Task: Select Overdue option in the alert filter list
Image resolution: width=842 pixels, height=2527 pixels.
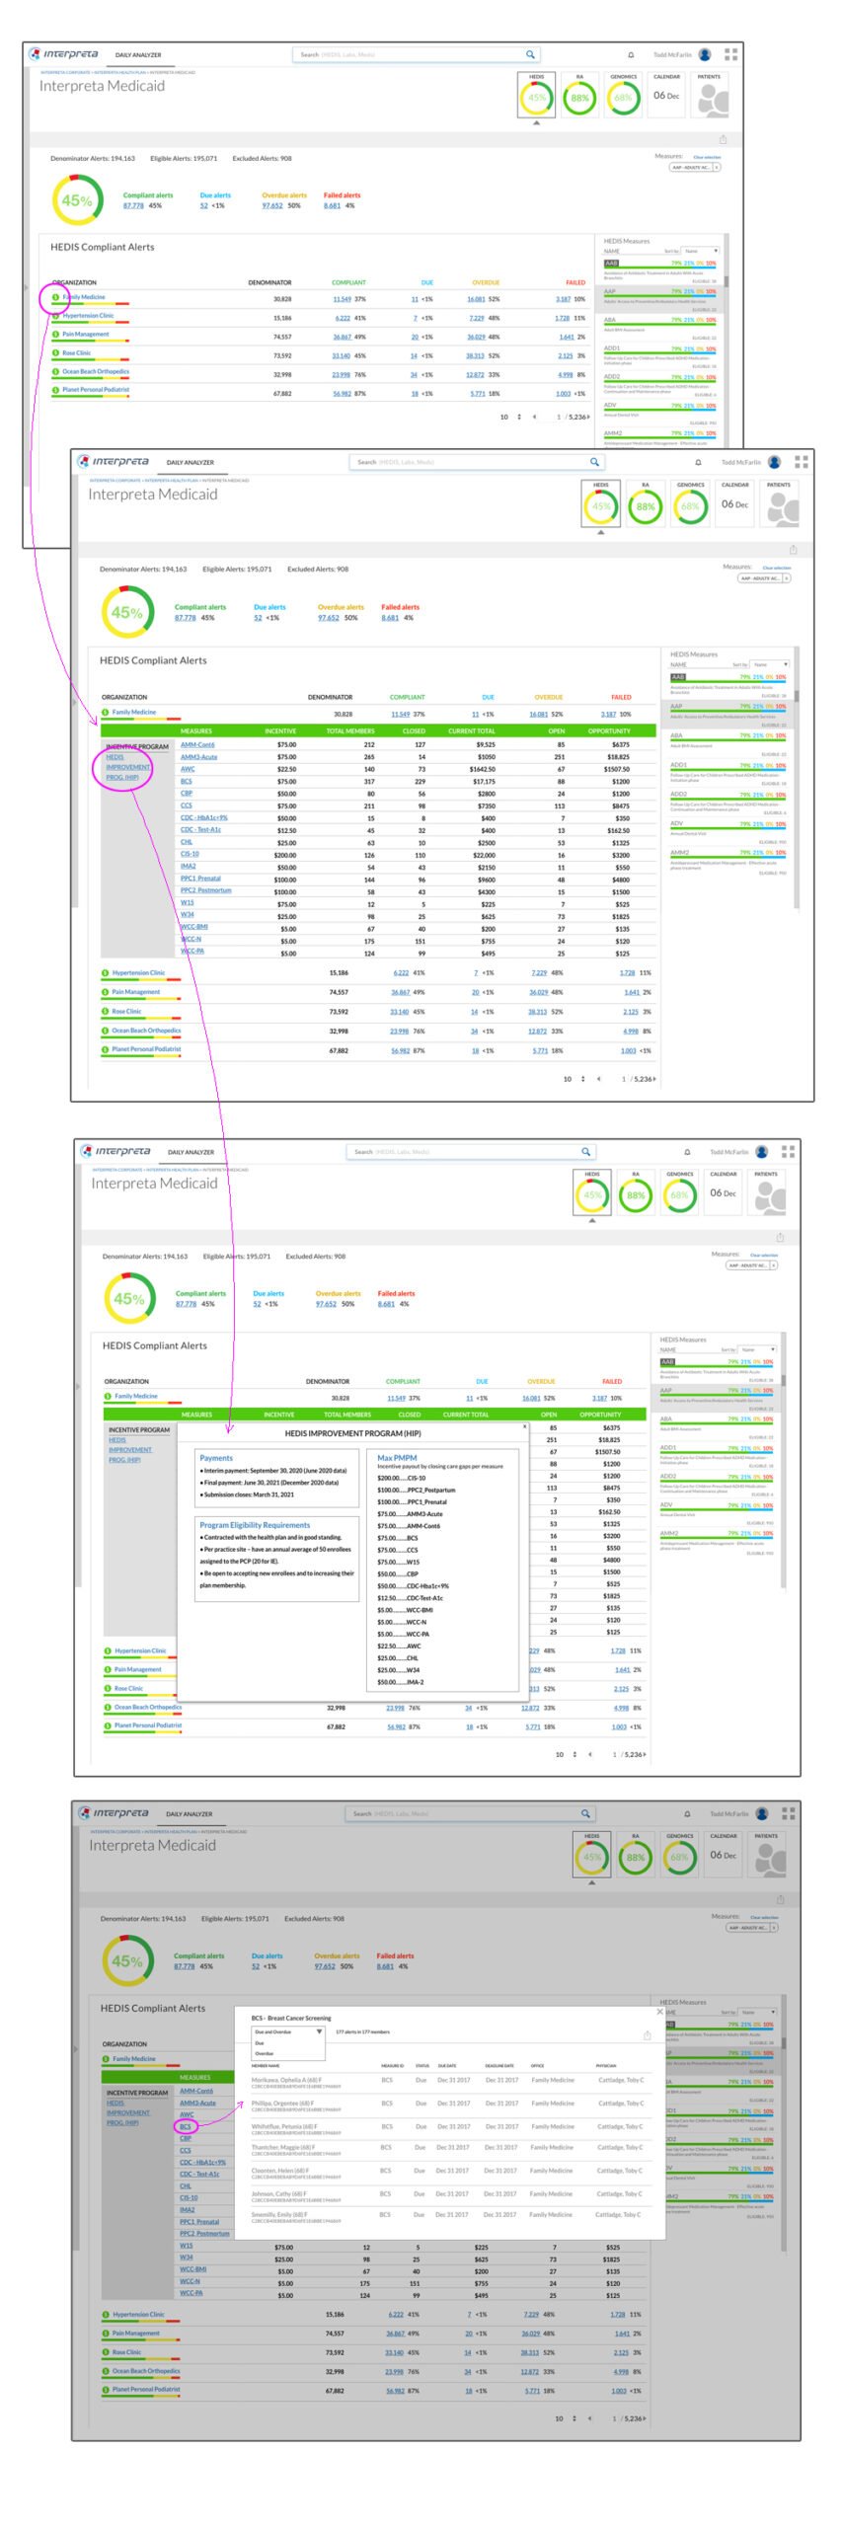Action: coord(265,2053)
